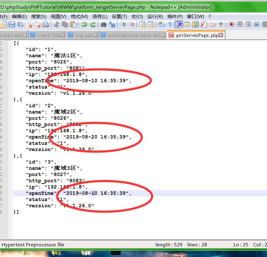The image size is (267, 257).
Task: Click the Print icon in toolbar
Action: [x=46, y=24]
